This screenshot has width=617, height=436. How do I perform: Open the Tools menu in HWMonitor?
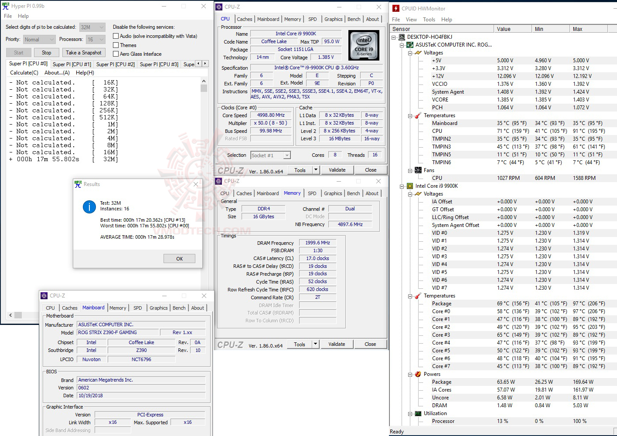click(429, 19)
